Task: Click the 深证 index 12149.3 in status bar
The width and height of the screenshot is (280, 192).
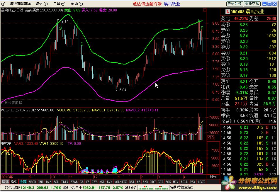Action: point(37,188)
